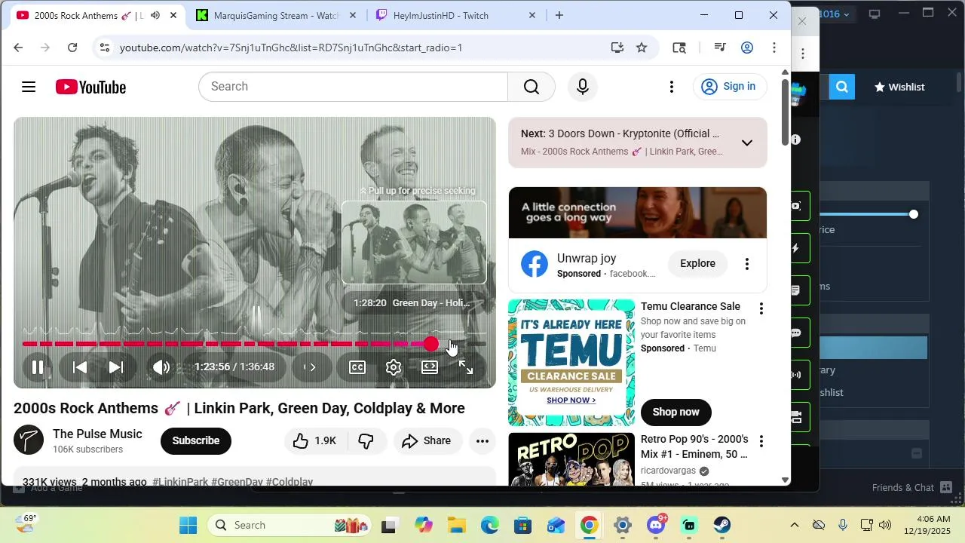Close the HeyImJustinHD Twitch tab
The height and width of the screenshot is (543, 965).
point(532,15)
